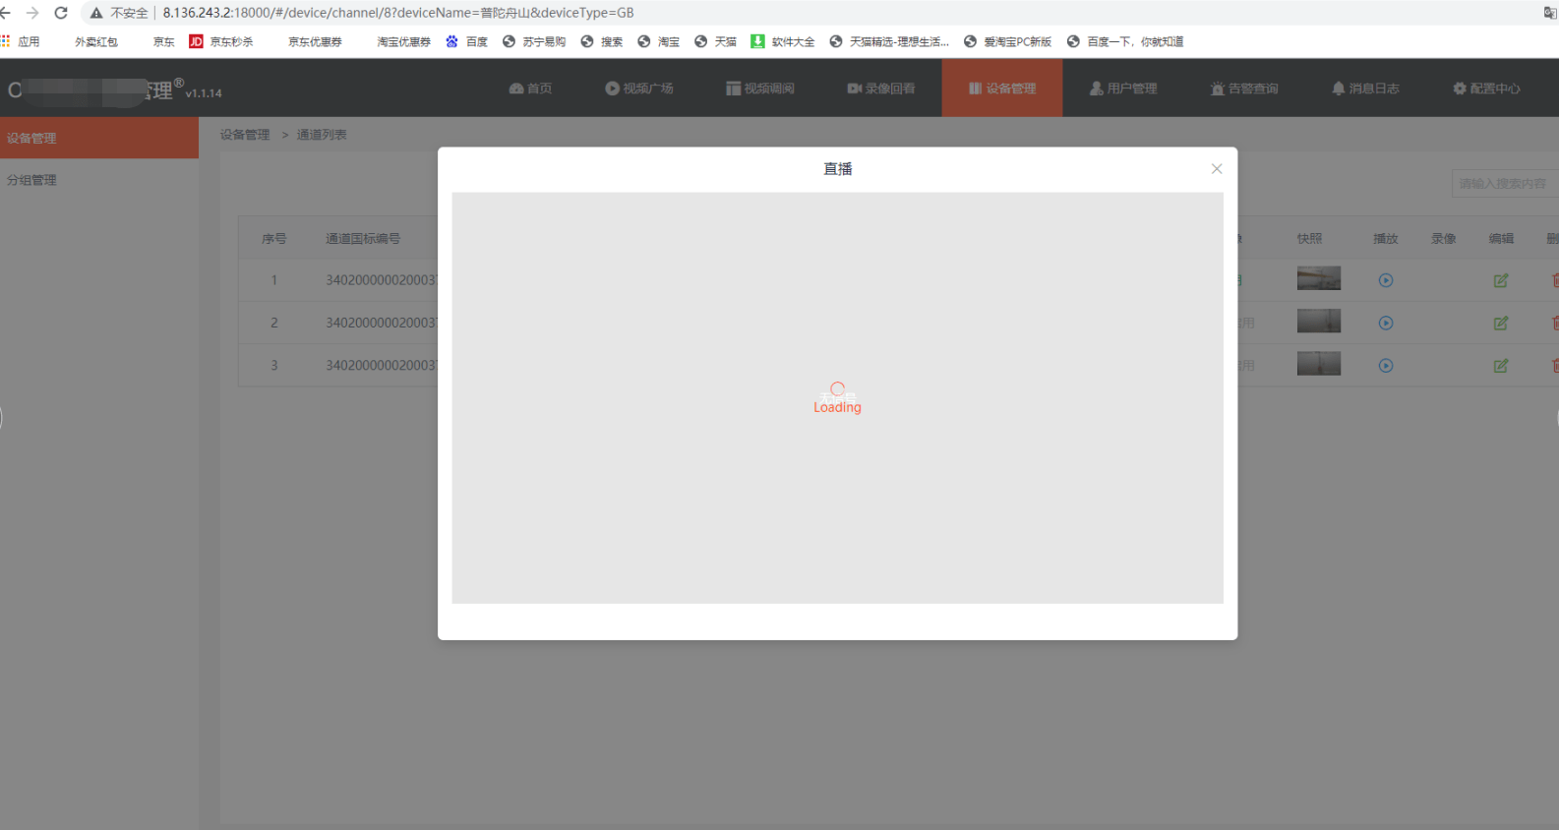This screenshot has width=1559, height=830.
Task: Click the search input field
Action: [x=1503, y=184]
